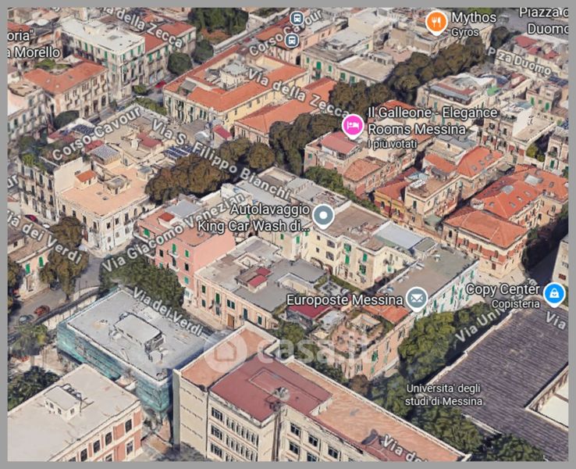Click the lower bus stop icon on Corso Cavour
Screen dimensions: 576x469
(x=291, y=40)
